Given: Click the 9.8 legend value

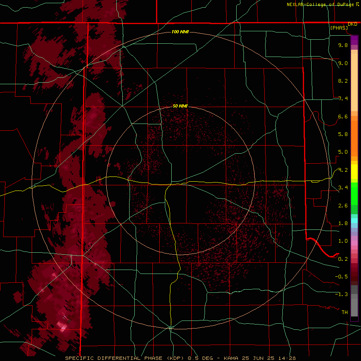Looking at the screenshot, I should tap(343, 45).
